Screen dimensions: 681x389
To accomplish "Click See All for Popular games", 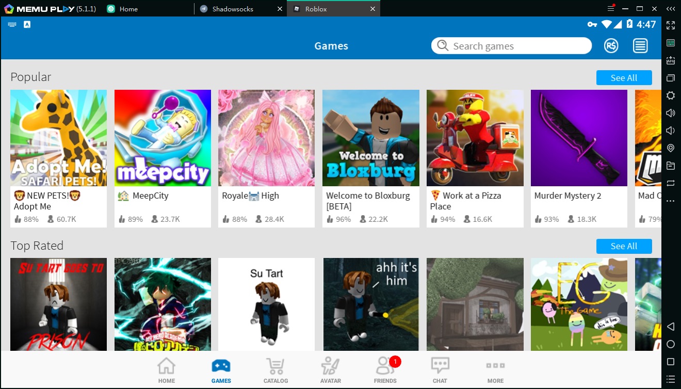I will 624,78.
